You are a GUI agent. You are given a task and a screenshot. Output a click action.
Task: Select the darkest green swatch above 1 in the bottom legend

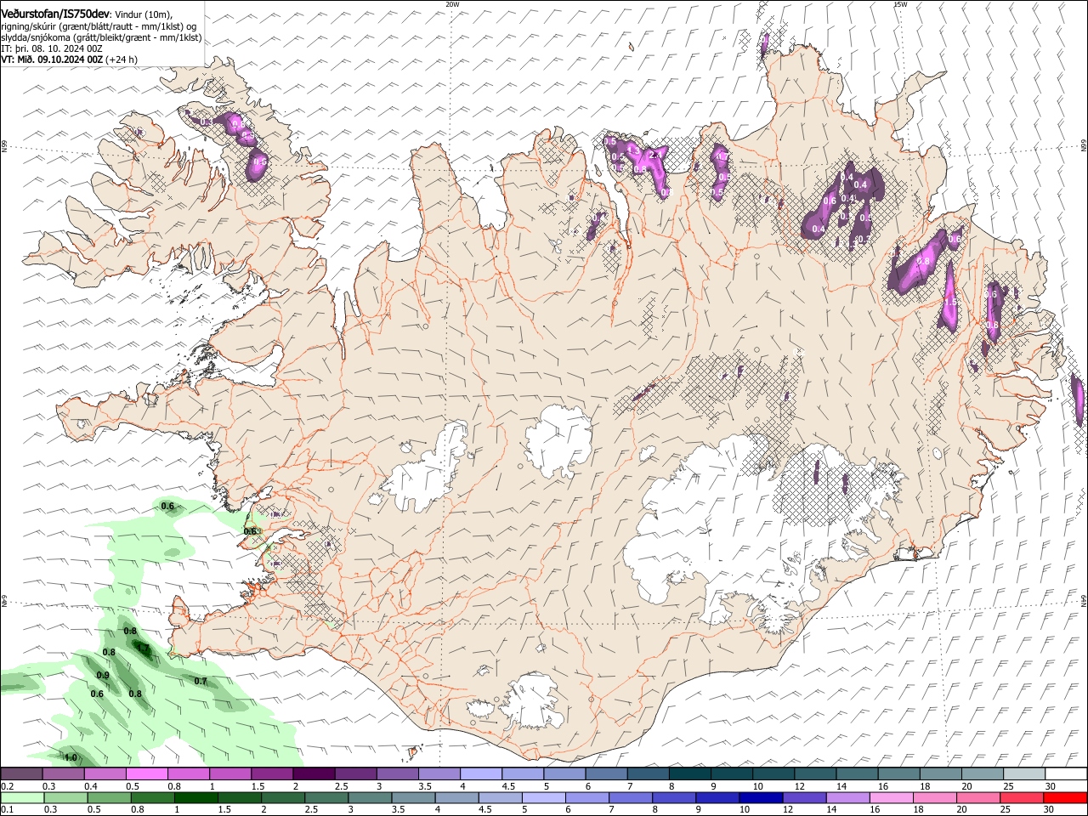tap(195, 797)
